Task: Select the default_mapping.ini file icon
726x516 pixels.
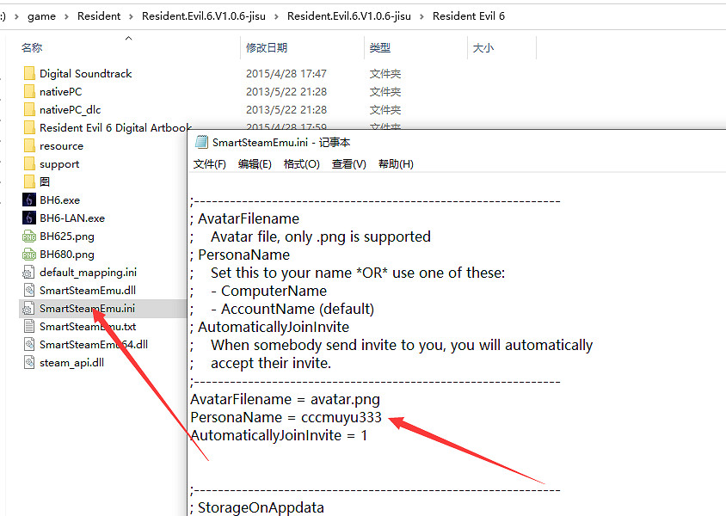Action: (x=29, y=273)
